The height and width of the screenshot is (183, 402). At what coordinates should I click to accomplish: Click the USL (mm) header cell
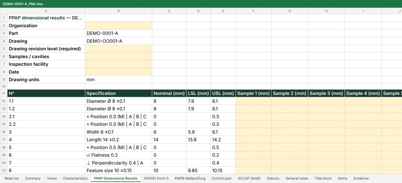223,93
